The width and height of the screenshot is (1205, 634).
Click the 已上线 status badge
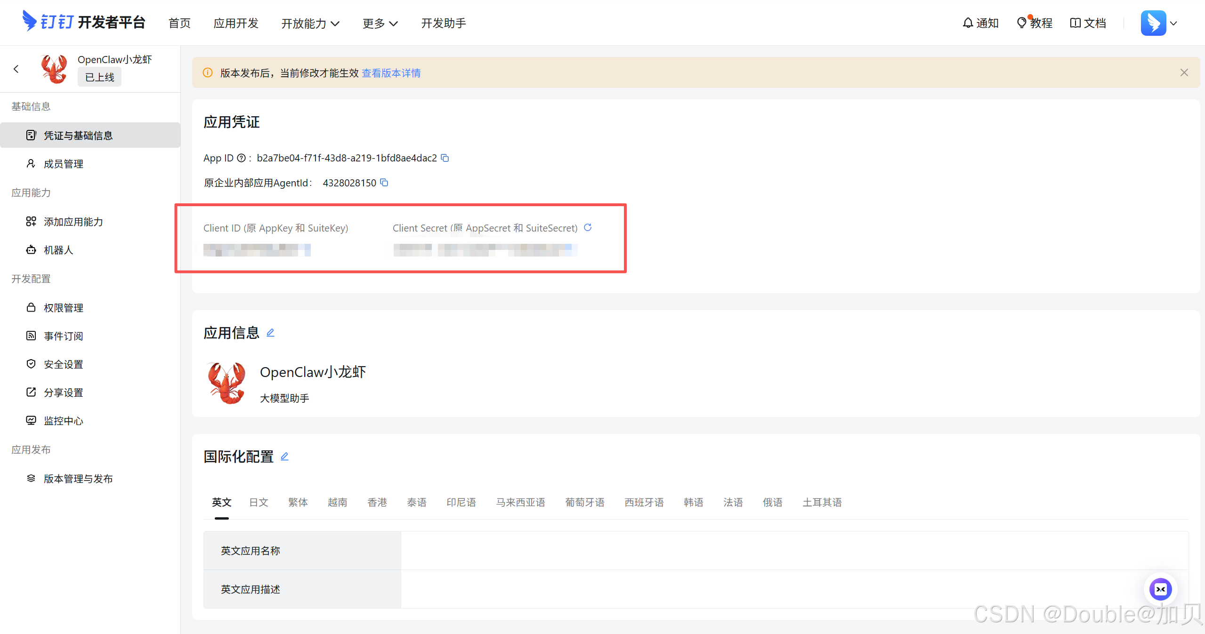(x=99, y=77)
